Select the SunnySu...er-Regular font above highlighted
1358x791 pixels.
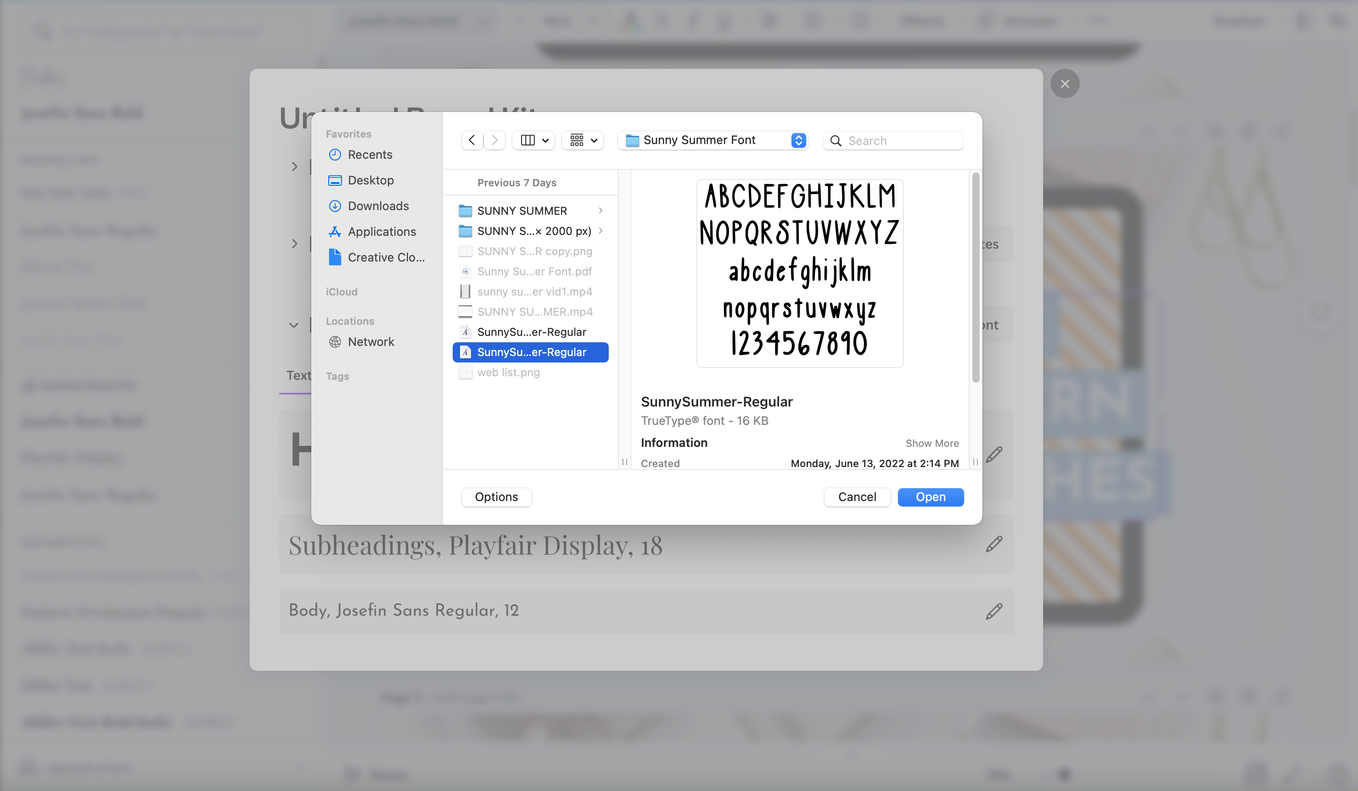tap(531, 331)
